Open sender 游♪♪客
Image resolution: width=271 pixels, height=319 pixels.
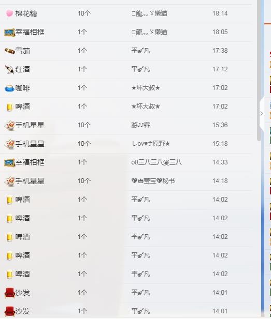tap(141, 125)
